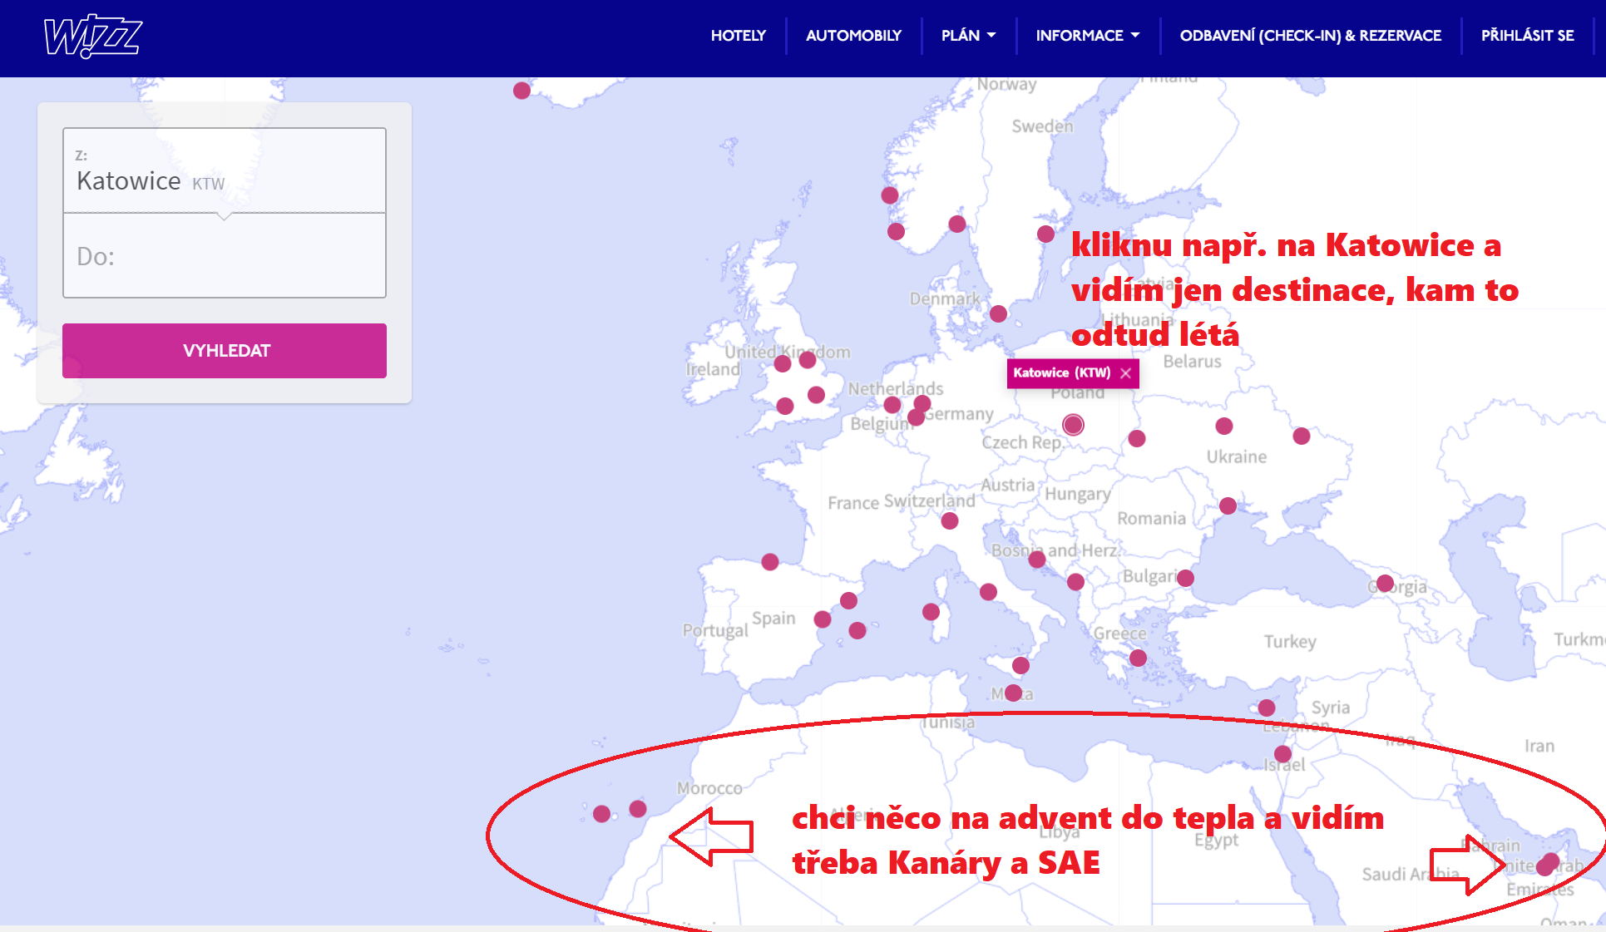Select the destination dot in Greece

tap(1138, 658)
